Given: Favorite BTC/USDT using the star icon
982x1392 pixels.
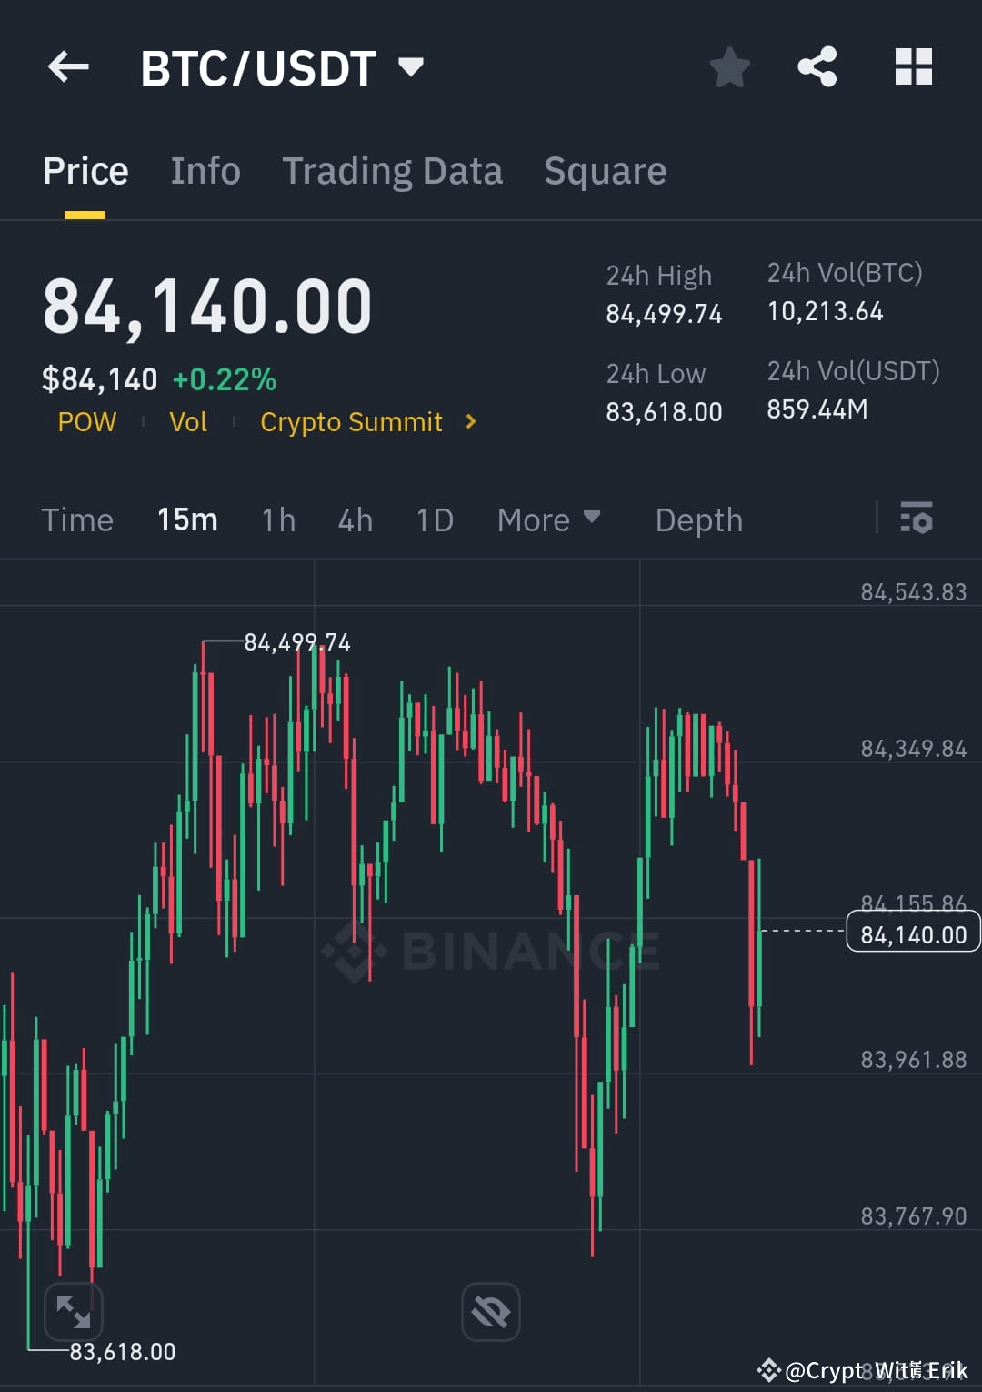Looking at the screenshot, I should [x=730, y=66].
